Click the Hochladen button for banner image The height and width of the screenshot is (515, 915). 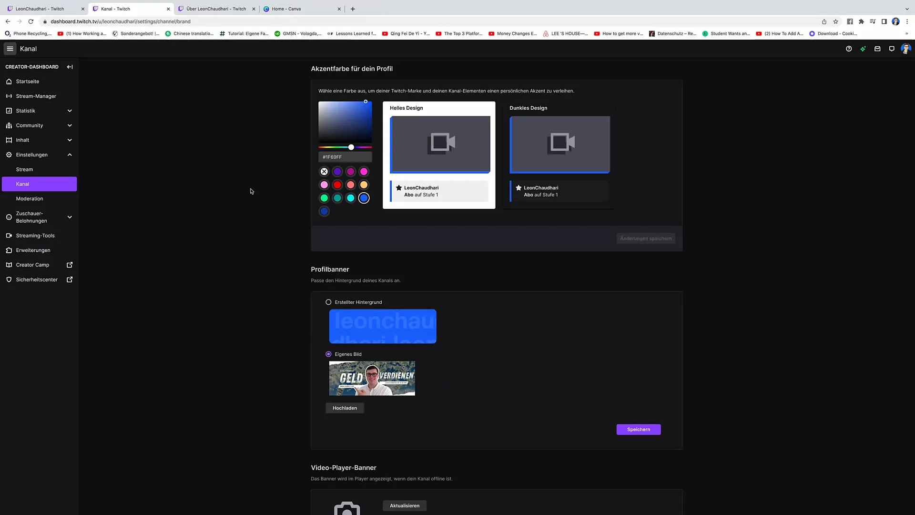(345, 408)
